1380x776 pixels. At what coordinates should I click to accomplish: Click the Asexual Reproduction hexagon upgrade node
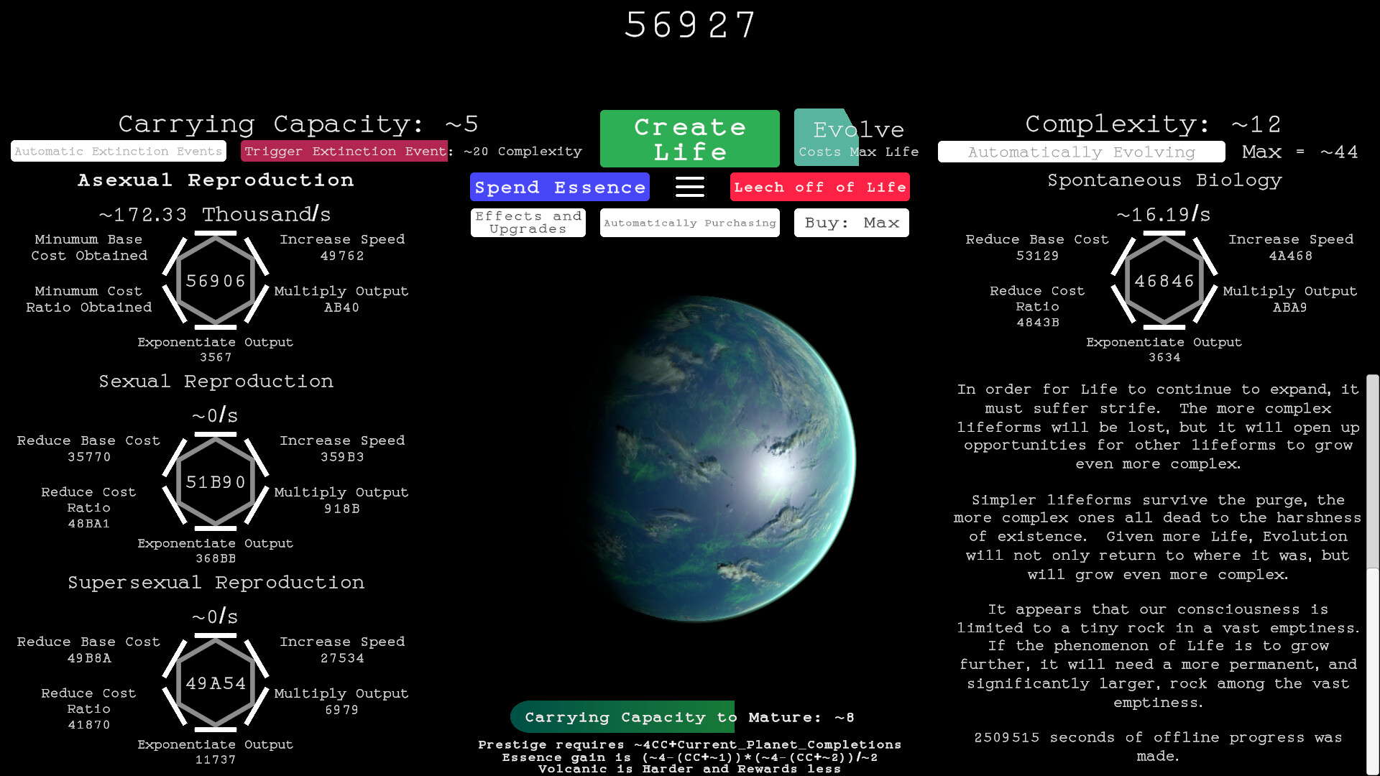216,280
